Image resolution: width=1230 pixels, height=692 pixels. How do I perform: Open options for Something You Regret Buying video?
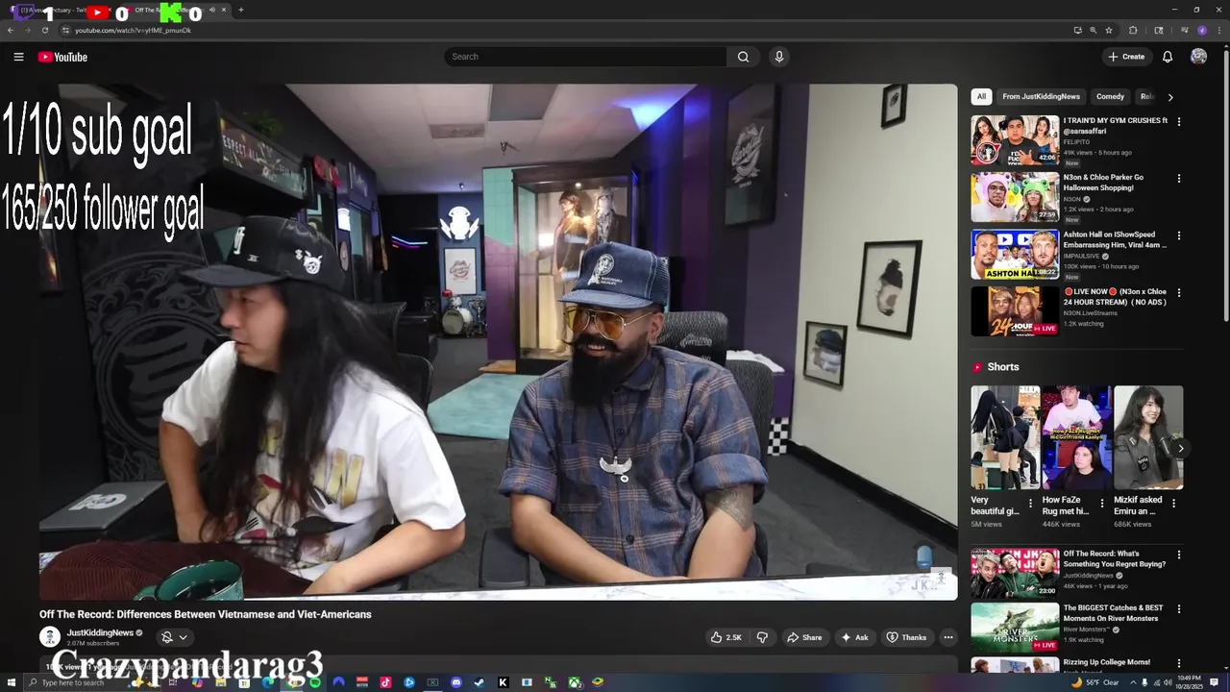1178,555
